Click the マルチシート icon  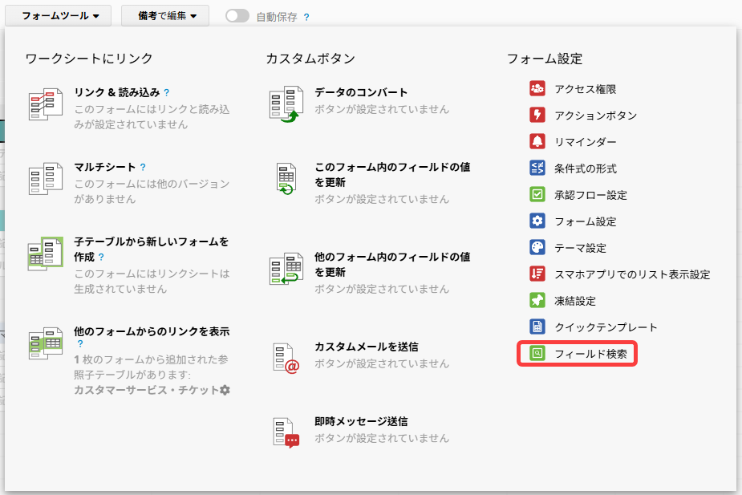[45, 180]
